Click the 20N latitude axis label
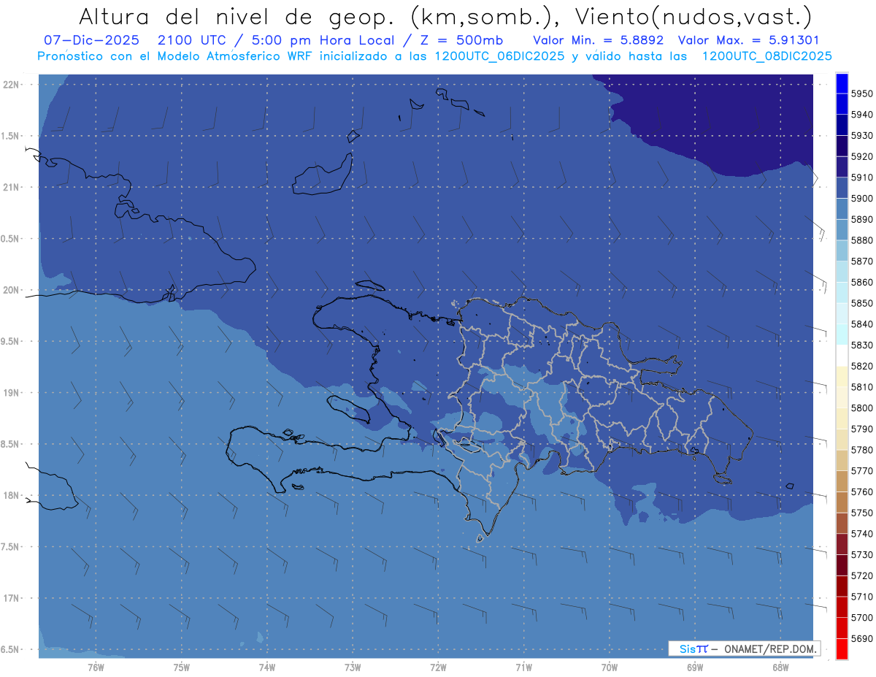Screen dimensions: 876x677 point(11,290)
